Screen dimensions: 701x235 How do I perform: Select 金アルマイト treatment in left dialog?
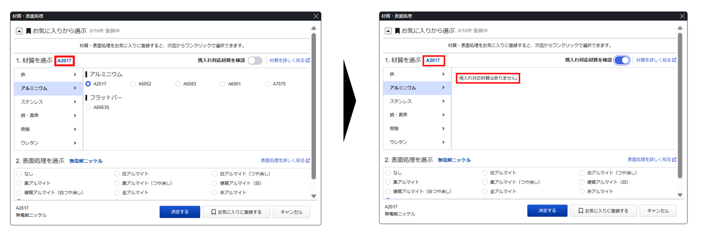pyautogui.click(x=117, y=193)
